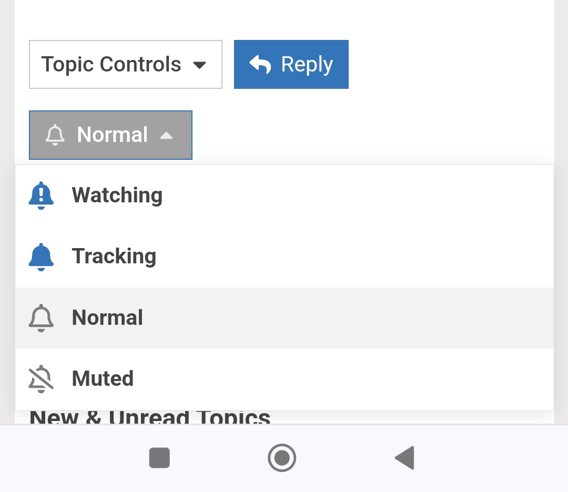Click the caret beside Topic Controls
This screenshot has width=568, height=492.
coord(199,65)
